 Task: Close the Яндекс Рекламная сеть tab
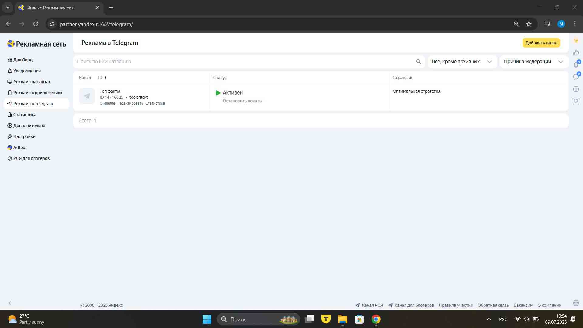(x=97, y=8)
